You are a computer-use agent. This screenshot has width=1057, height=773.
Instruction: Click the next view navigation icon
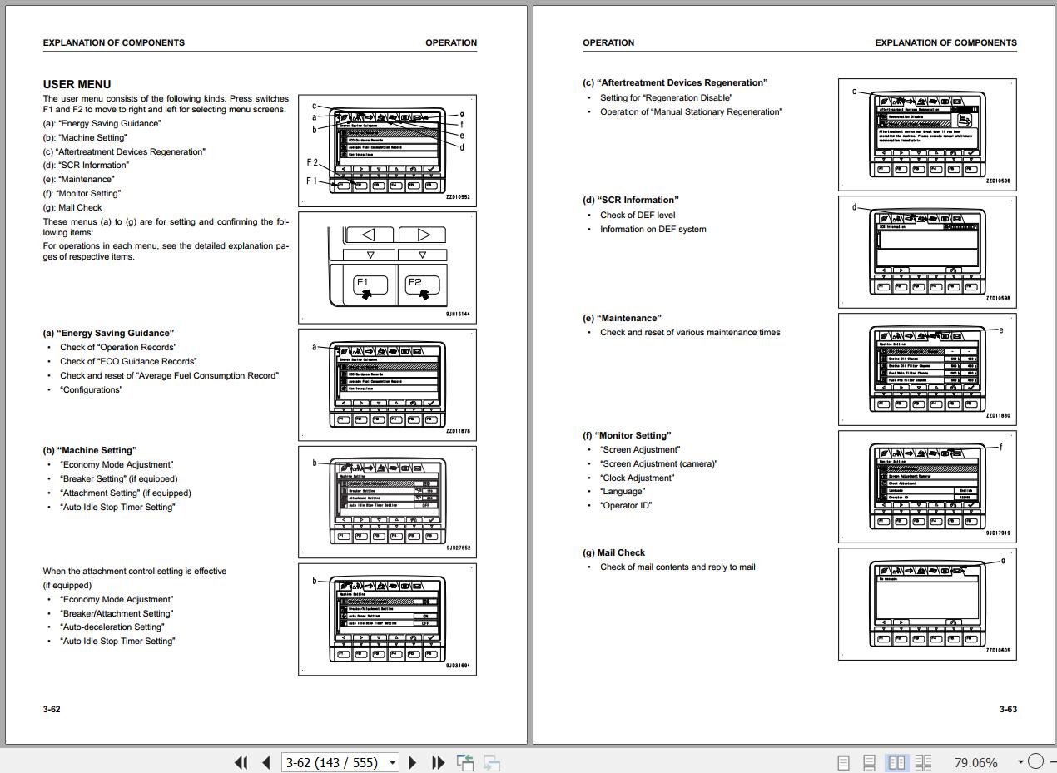492,762
